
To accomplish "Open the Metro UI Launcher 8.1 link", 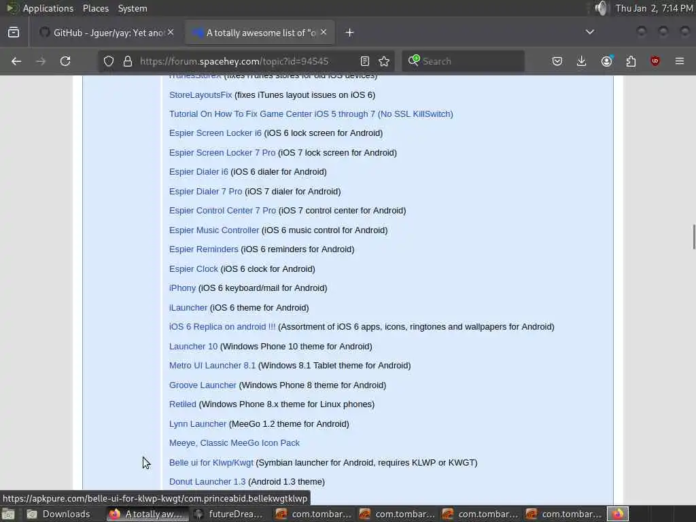I will (x=212, y=365).
